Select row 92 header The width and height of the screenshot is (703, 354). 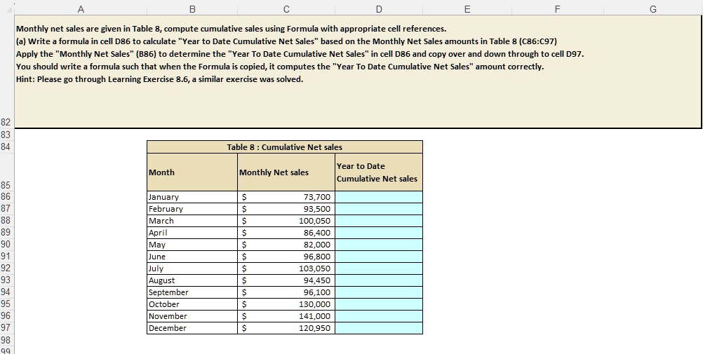coord(7,268)
